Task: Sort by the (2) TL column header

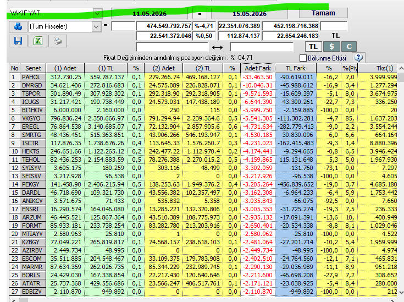Action: coord(203,68)
